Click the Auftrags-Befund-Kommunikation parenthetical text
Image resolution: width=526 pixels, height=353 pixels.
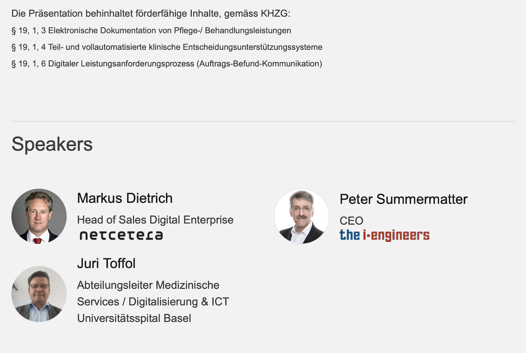click(259, 64)
